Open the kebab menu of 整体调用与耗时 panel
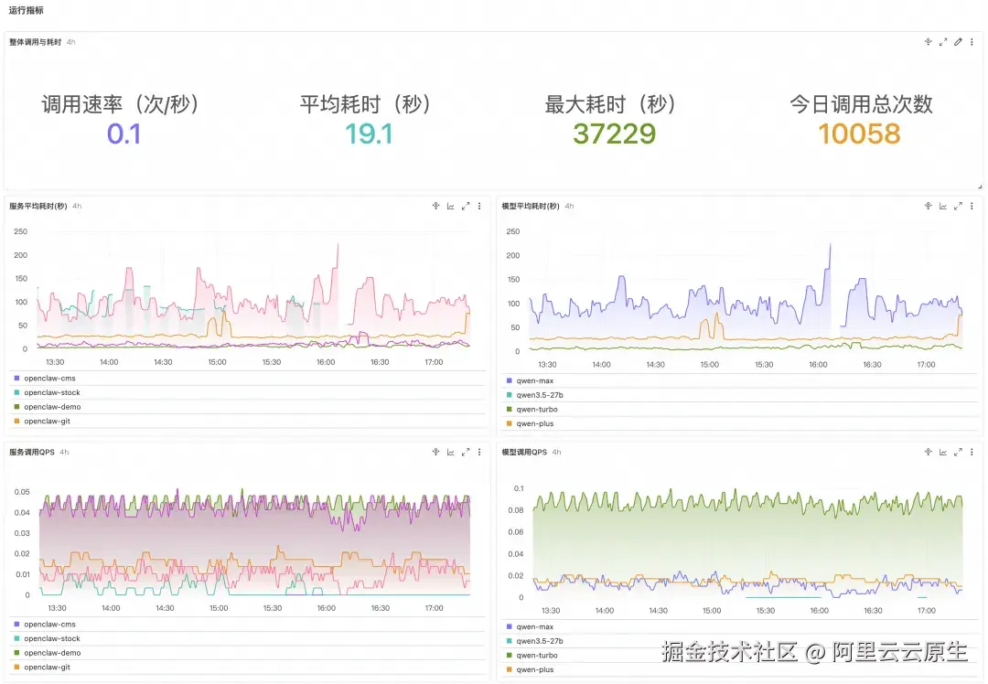Screen dimensions: 988x684 (x=971, y=41)
